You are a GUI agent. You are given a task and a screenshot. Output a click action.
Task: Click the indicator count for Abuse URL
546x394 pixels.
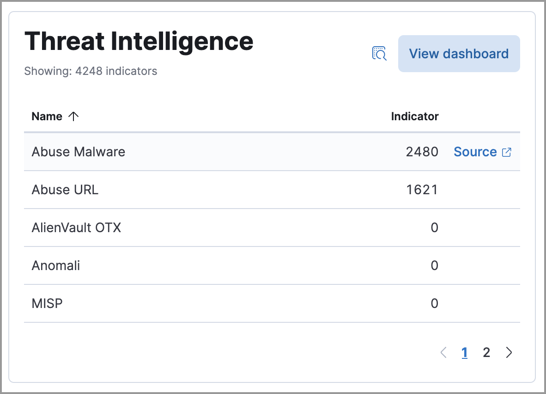422,190
